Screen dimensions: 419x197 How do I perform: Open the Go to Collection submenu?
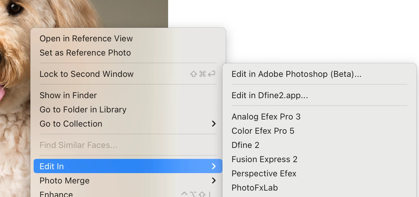(x=128, y=124)
